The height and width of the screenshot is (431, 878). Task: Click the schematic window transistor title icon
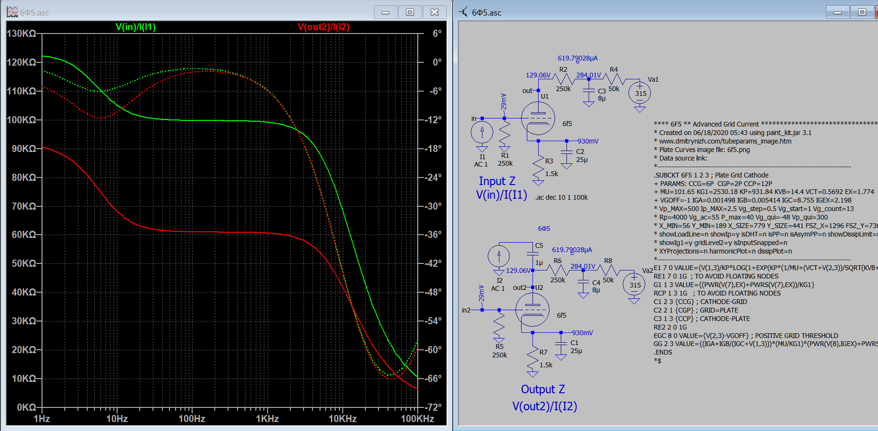(464, 12)
